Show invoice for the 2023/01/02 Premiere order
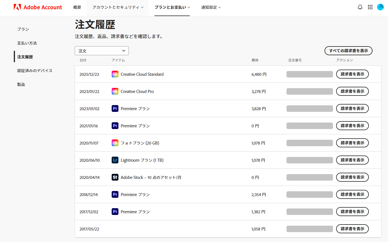 click(x=352, y=108)
